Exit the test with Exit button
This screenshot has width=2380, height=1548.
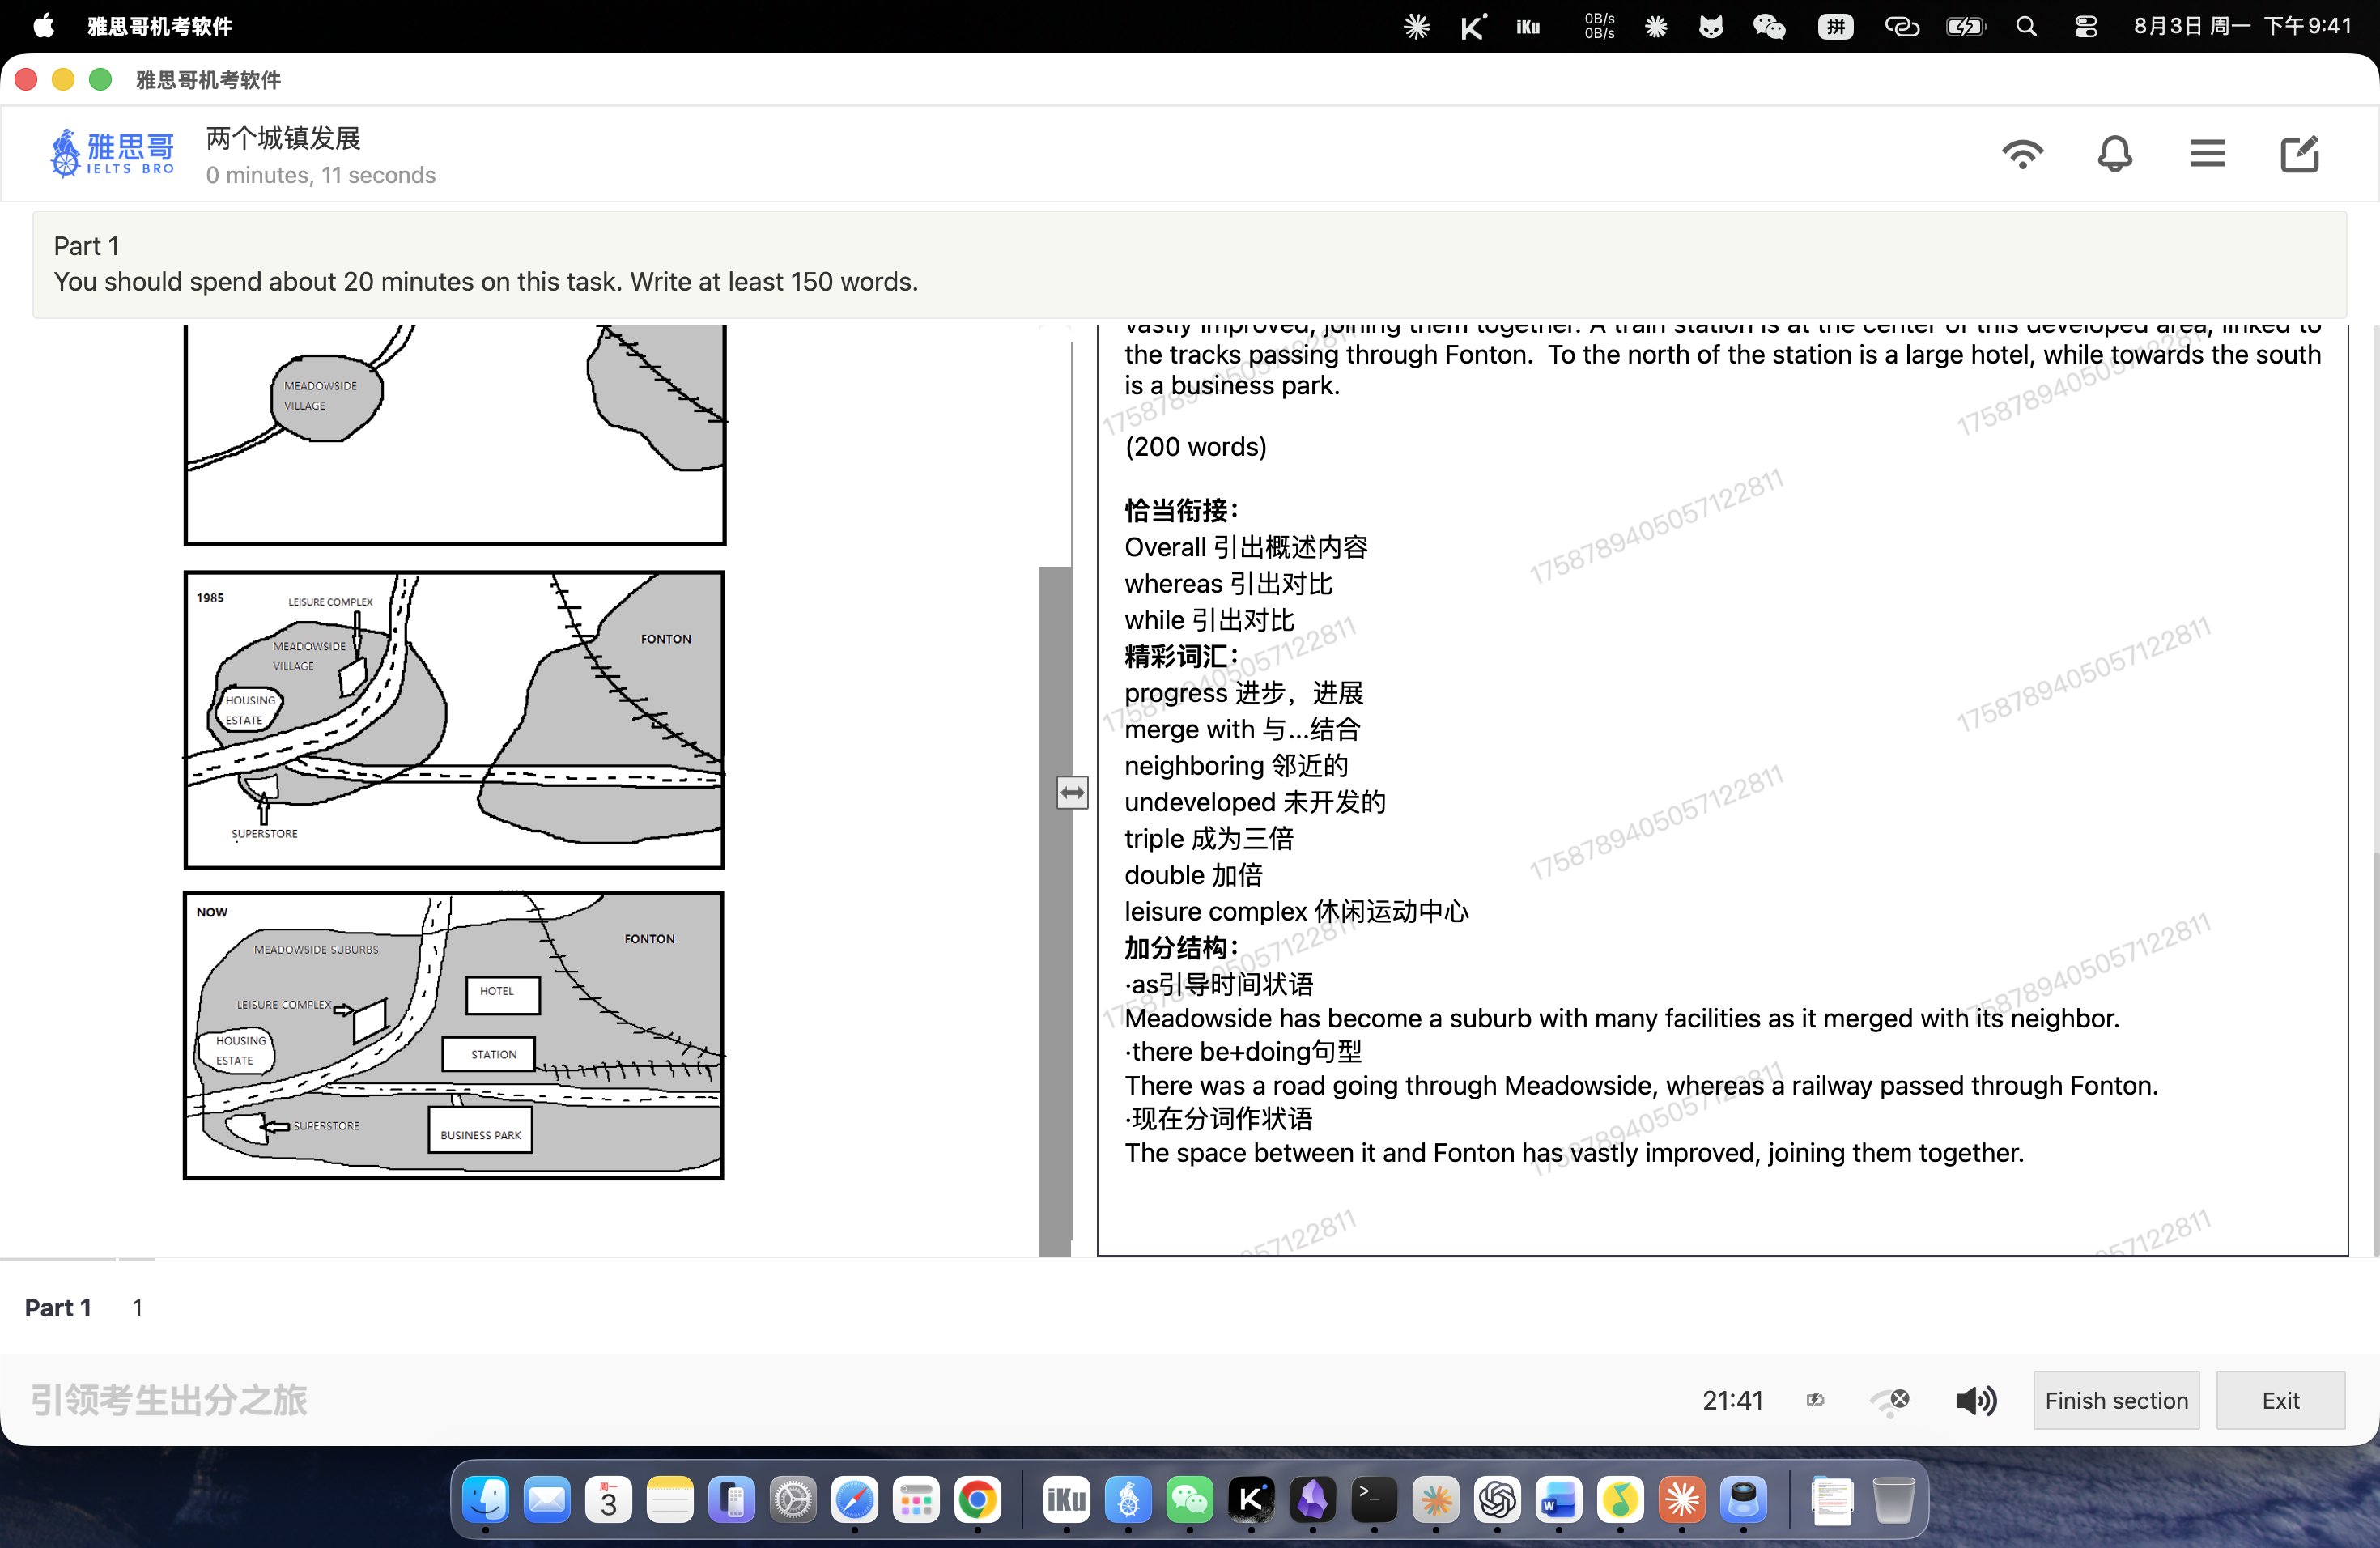(2280, 1400)
